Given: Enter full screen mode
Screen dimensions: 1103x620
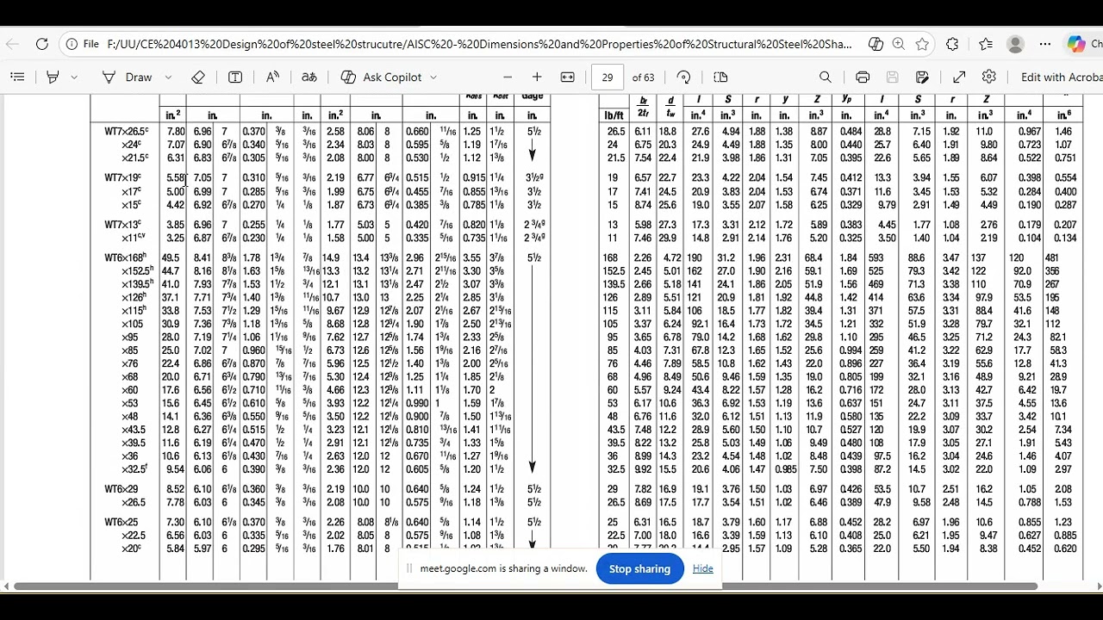Looking at the screenshot, I should point(959,77).
